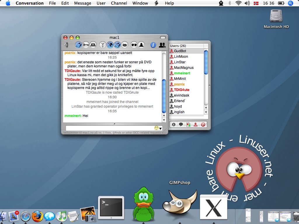Open X11 from the dock
Image resolution: width=299 pixels, height=224 pixels.
pos(213,207)
